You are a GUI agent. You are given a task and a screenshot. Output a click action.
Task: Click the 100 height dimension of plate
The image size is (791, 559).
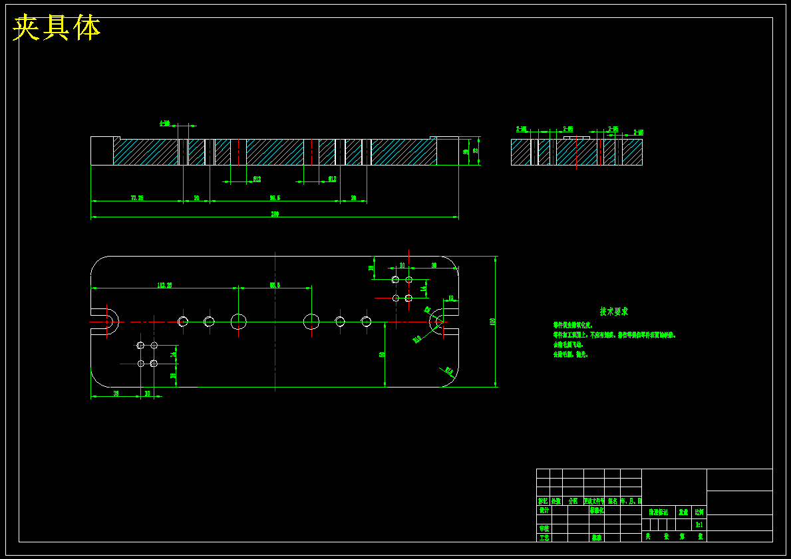492,321
